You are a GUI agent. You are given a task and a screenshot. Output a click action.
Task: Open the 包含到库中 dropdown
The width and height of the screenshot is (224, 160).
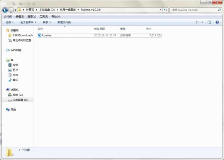point(28,22)
